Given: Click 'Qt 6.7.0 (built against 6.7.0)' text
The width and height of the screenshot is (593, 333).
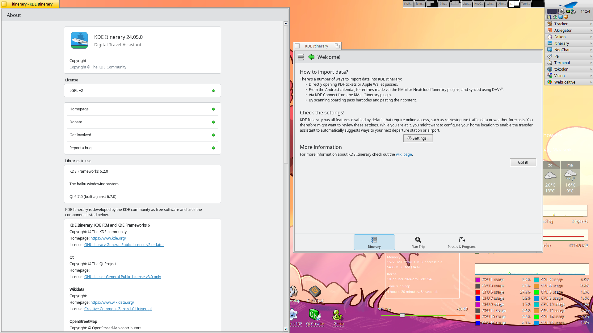Looking at the screenshot, I should [93, 197].
